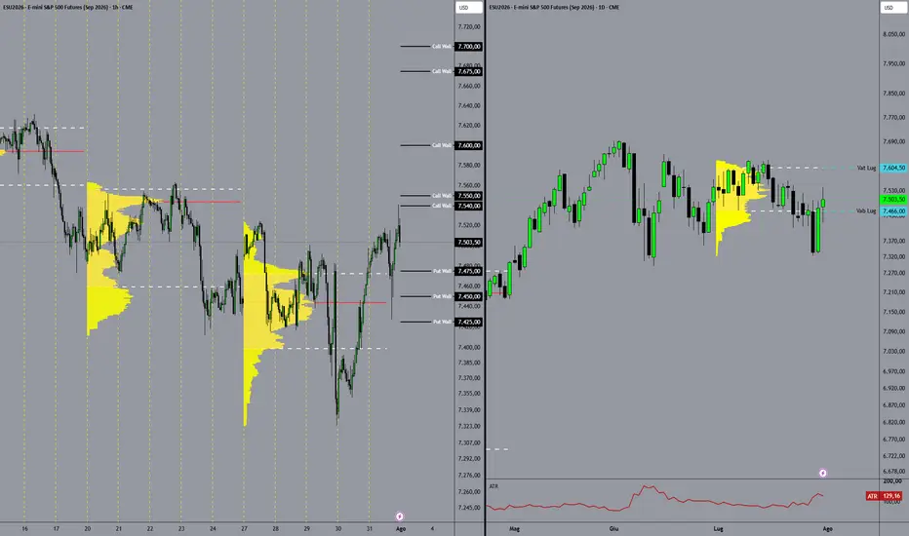
Task: Open the event marker icon on daily chart
Action: [822, 474]
